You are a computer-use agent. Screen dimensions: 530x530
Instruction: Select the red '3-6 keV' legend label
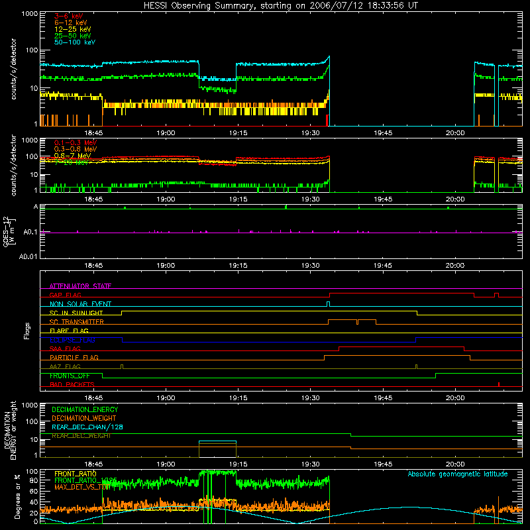click(69, 16)
